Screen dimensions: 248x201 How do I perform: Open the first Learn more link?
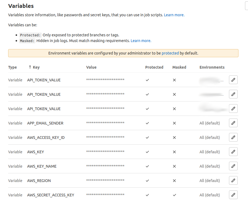pyautogui.click(x=174, y=15)
